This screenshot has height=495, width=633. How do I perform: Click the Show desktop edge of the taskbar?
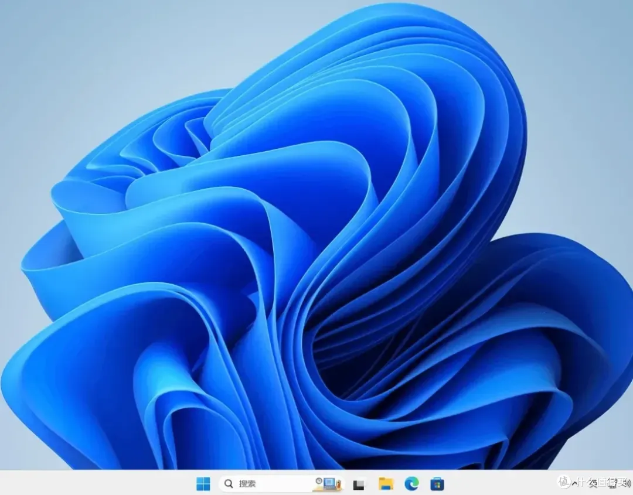(x=631, y=484)
